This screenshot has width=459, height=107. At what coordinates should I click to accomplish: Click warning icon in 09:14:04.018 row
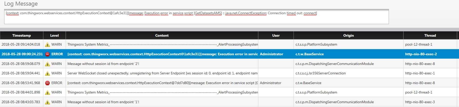click(x=47, y=45)
